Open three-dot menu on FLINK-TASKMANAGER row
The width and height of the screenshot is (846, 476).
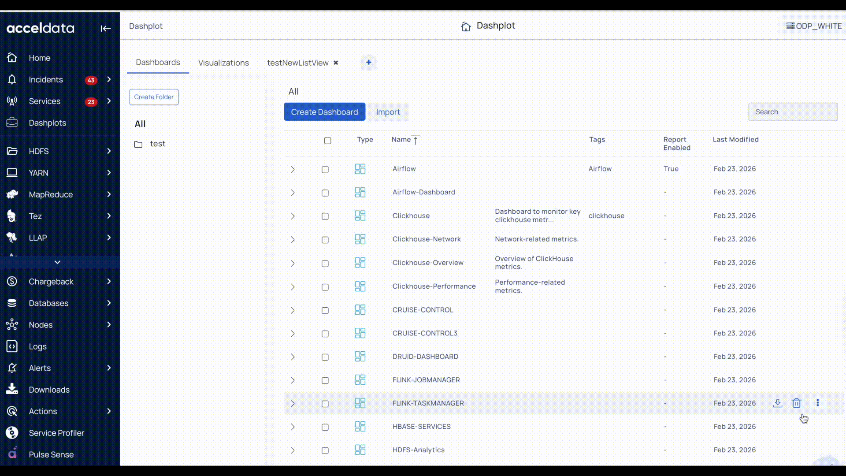(x=817, y=403)
